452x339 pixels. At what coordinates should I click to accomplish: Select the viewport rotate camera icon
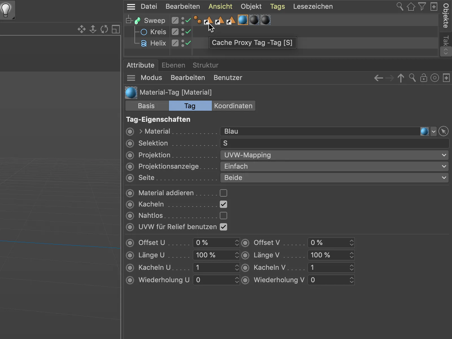104,29
